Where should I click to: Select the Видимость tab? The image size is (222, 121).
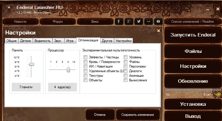[43, 41]
